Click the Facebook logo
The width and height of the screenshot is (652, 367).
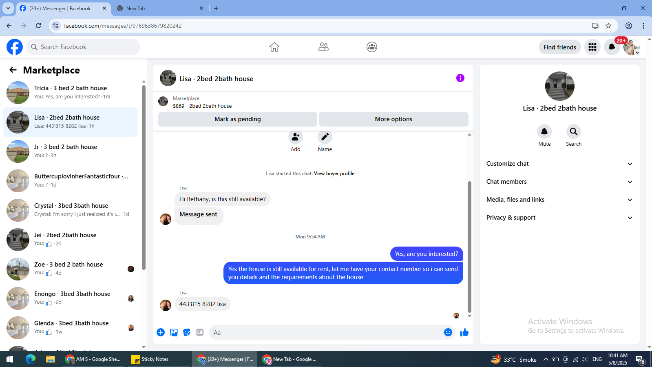(x=15, y=47)
